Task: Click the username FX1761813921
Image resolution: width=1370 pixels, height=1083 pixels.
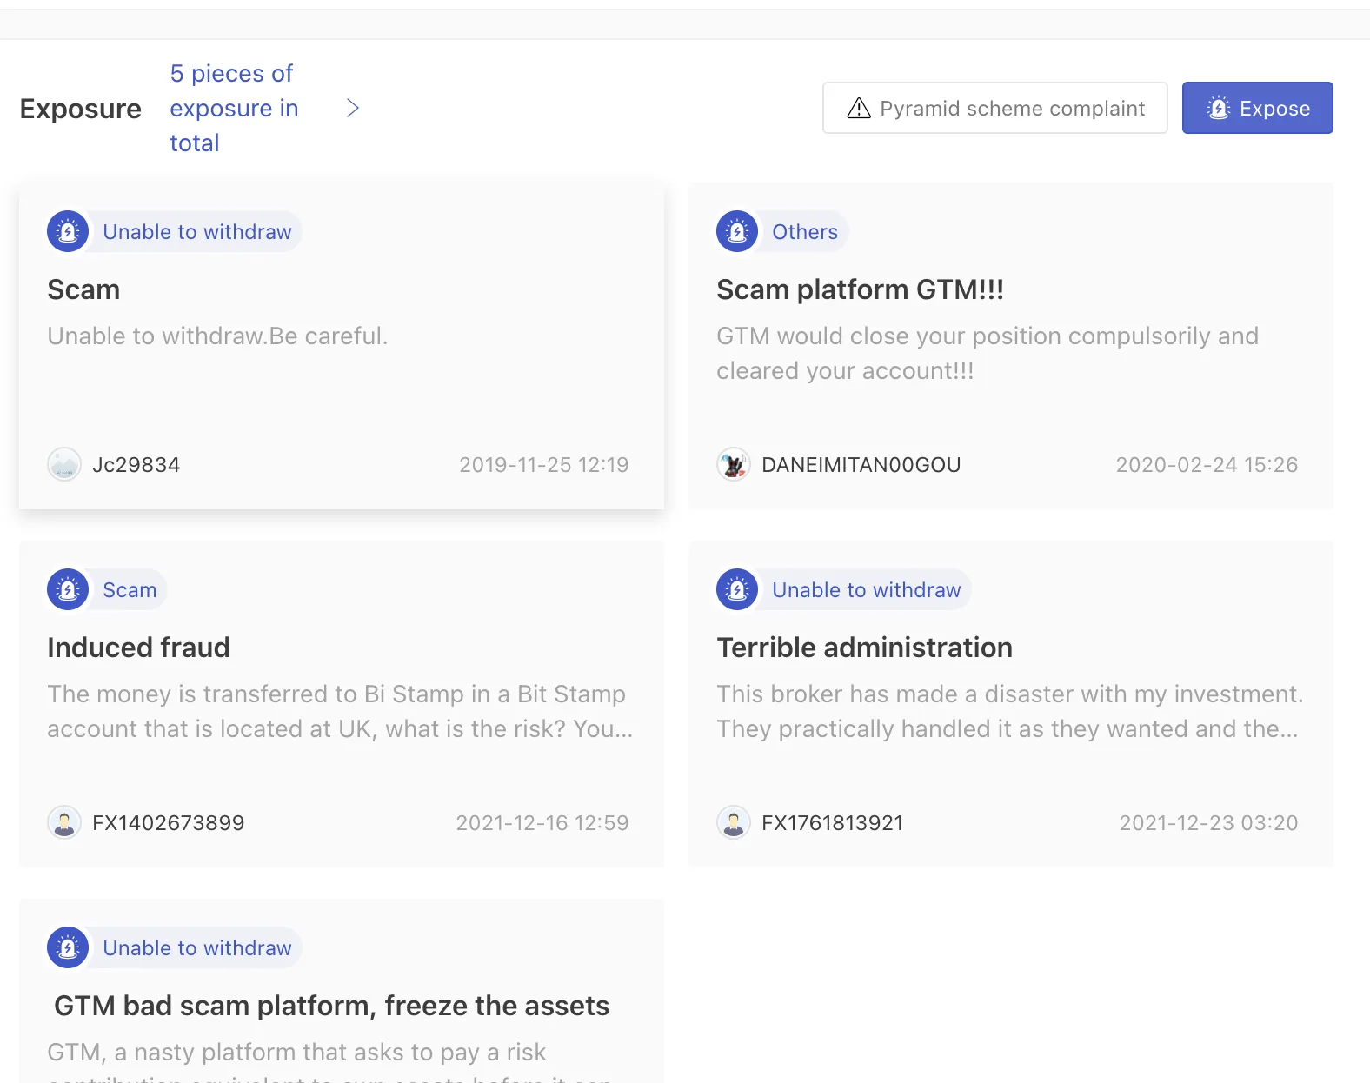Action: [x=833, y=823]
